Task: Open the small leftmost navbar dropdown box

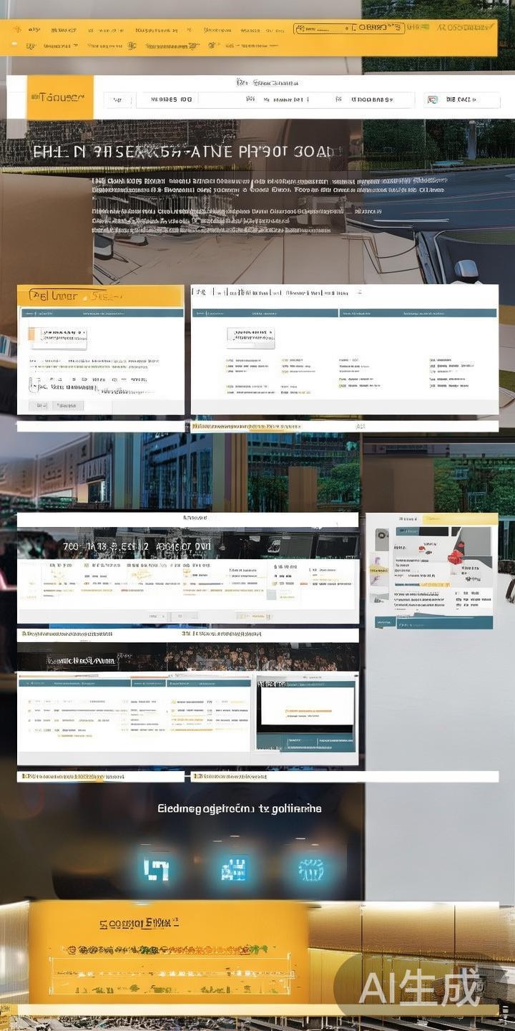Action: click(117, 100)
